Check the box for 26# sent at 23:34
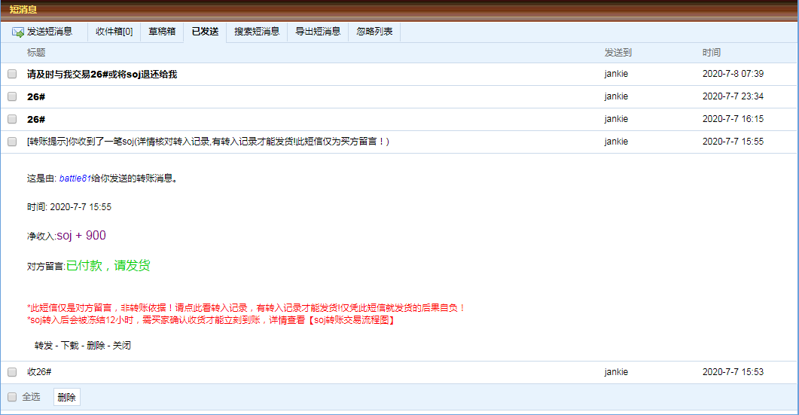Image resolution: width=799 pixels, height=415 pixels. (12, 96)
